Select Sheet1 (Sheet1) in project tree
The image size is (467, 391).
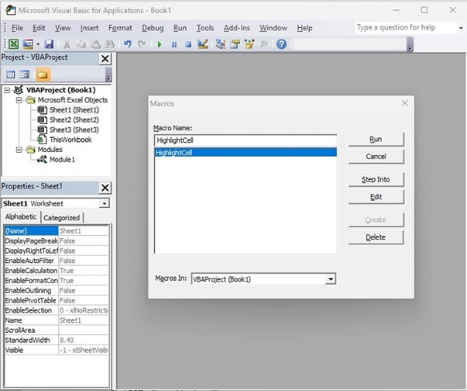[74, 109]
